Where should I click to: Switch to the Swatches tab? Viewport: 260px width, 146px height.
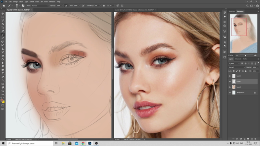pyautogui.click(x=232, y=11)
